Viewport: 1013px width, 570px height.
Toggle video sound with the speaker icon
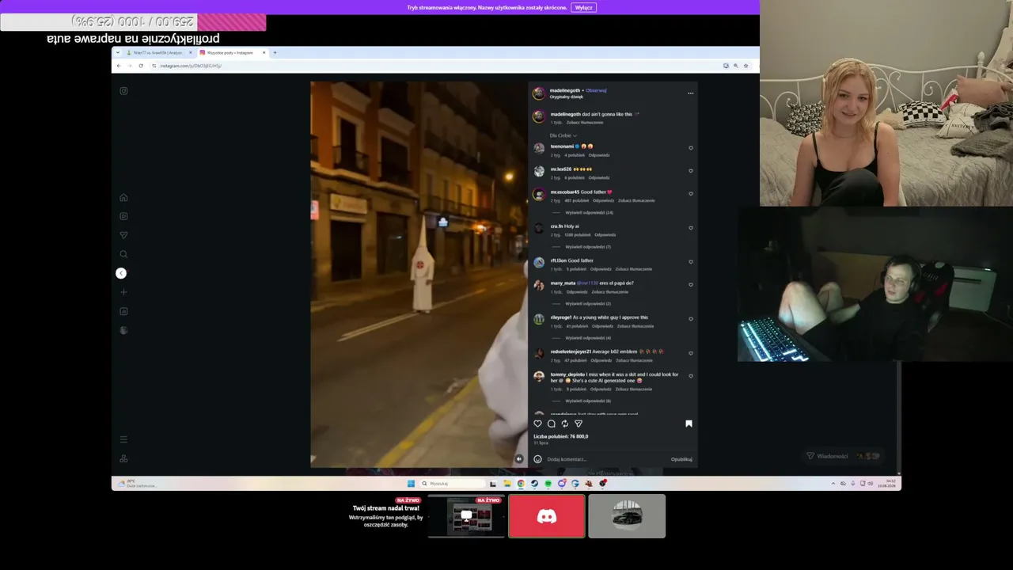click(519, 459)
